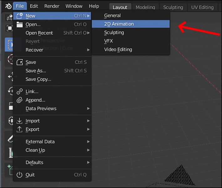Select the Move tool icon
The width and height of the screenshot is (222, 188).
[10, 76]
